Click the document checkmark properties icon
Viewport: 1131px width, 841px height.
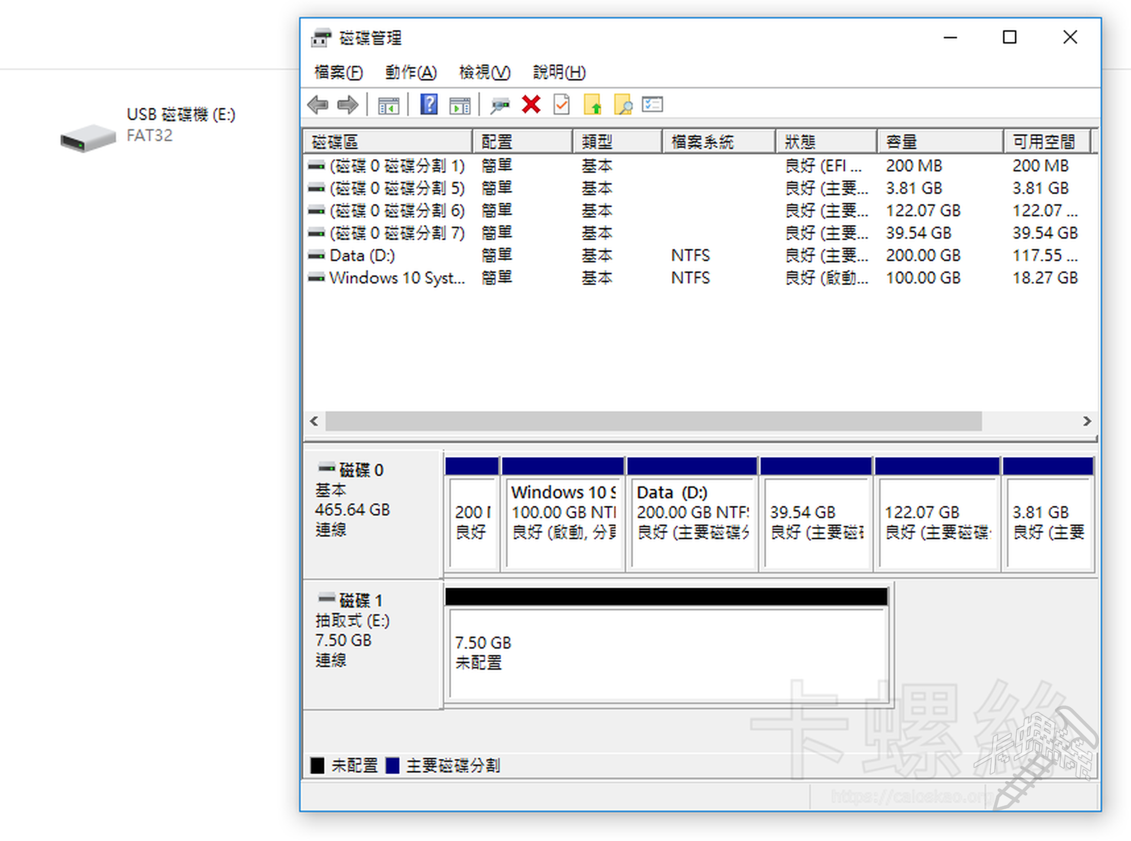(561, 105)
